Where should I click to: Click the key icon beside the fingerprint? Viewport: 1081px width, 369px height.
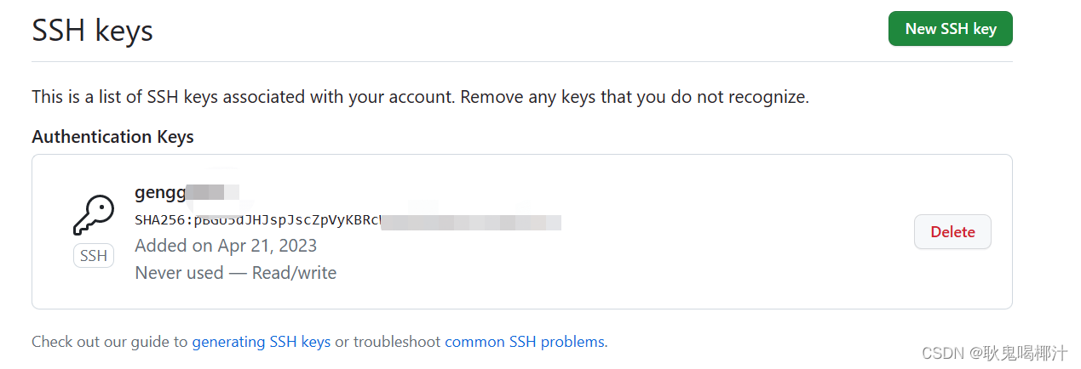click(94, 215)
